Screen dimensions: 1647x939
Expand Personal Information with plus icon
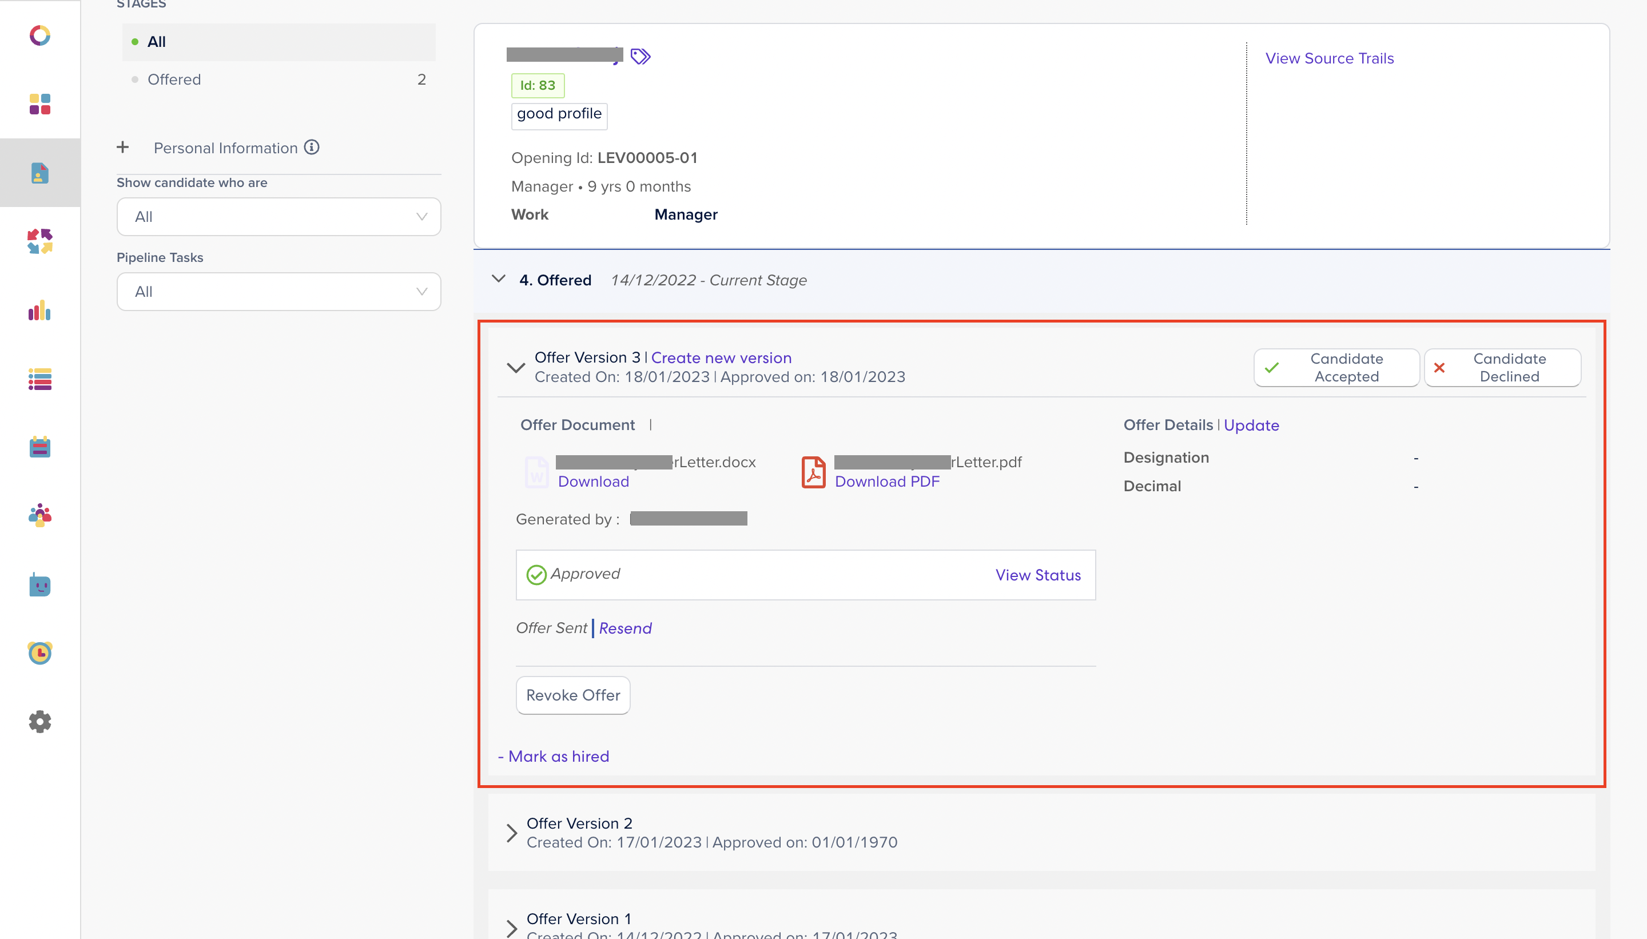123,148
